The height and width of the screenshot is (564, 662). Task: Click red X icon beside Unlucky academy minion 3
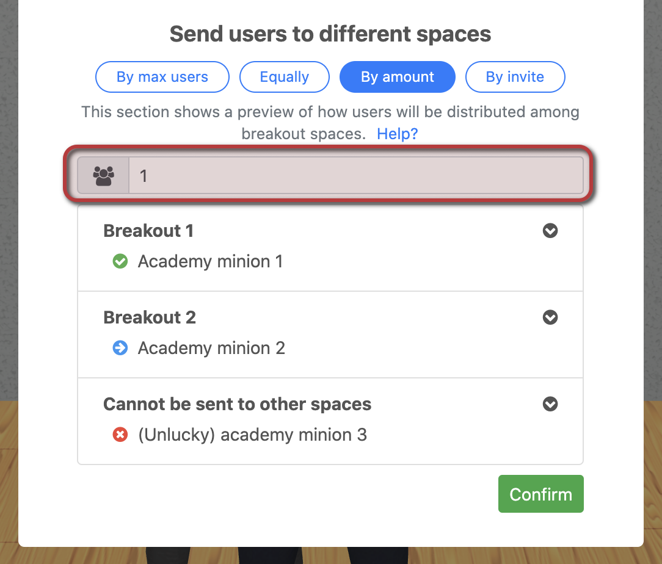tap(120, 435)
